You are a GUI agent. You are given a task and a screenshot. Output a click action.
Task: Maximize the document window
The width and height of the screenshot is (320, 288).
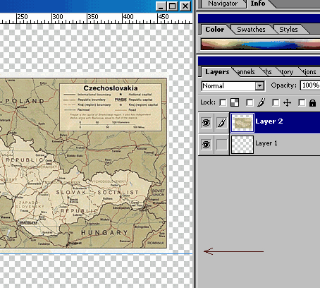click(x=172, y=6)
